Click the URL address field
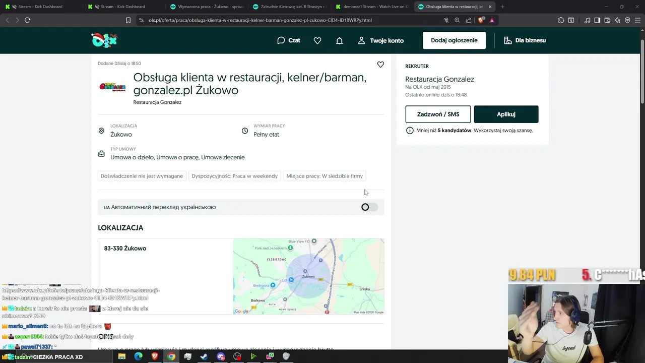The image size is (645, 363). [290, 20]
